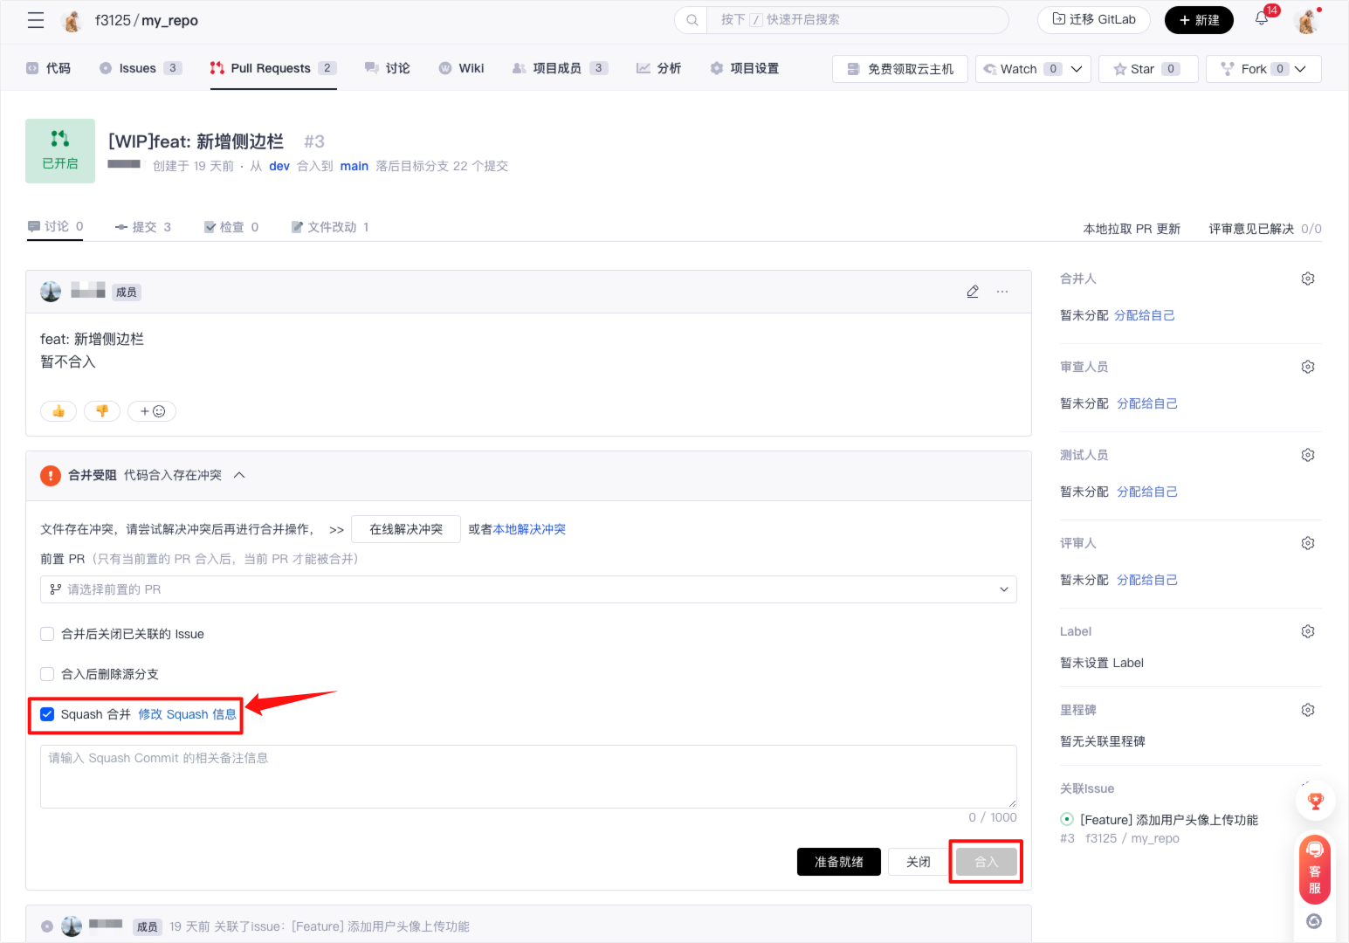Add a thumbs up reaction to the comment

58,410
